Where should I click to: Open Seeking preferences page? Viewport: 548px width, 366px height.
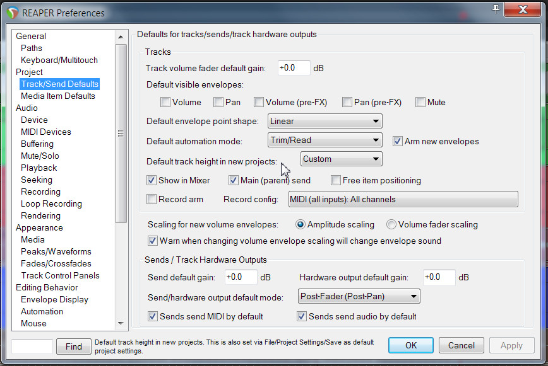tap(37, 180)
